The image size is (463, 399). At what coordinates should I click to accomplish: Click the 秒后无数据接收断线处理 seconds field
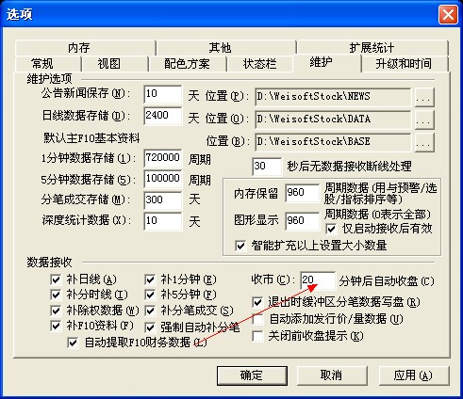267,167
